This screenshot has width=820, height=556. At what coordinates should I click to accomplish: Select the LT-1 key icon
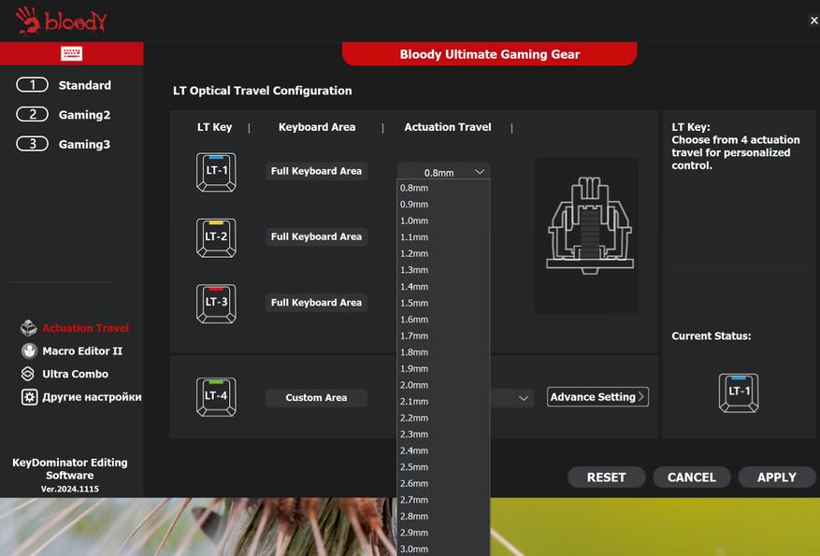click(x=216, y=172)
